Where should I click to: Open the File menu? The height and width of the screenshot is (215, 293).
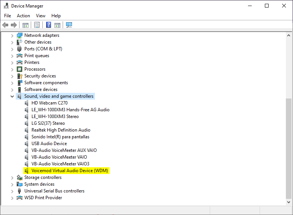tap(8, 16)
